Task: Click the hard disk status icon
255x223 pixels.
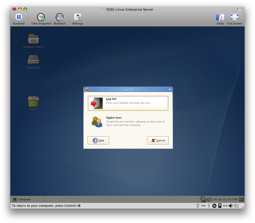Action: [220, 206]
